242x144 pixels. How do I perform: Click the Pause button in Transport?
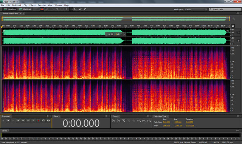[x=13, y=121]
